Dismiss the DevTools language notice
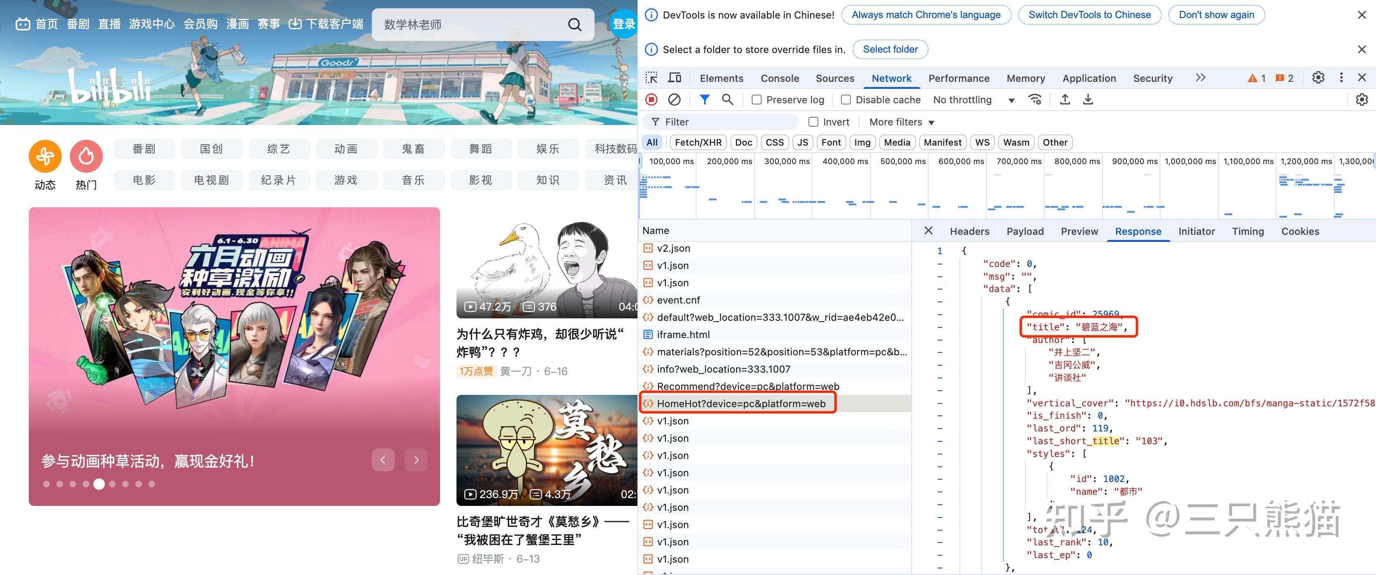This screenshot has height=575, width=1376. pyautogui.click(x=1362, y=15)
